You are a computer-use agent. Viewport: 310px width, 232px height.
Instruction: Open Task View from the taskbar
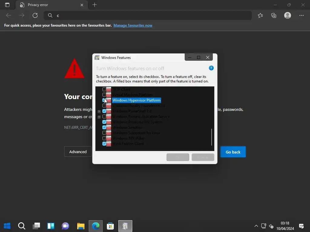click(36, 226)
